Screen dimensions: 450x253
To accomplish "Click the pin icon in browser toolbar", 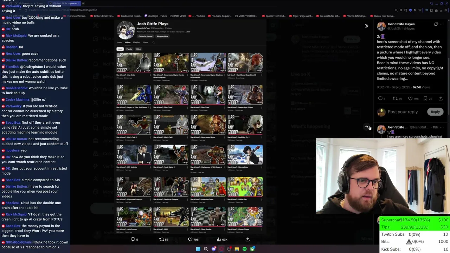I will (x=401, y=10).
